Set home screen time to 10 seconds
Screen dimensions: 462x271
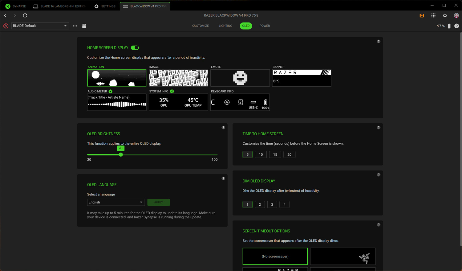261,154
